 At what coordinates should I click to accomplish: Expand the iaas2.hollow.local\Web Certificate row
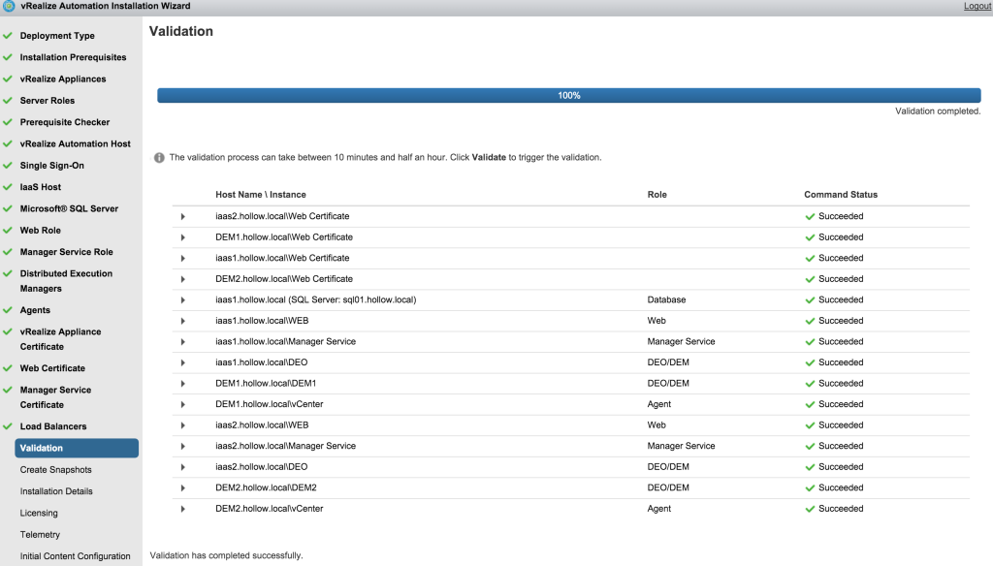(182, 216)
